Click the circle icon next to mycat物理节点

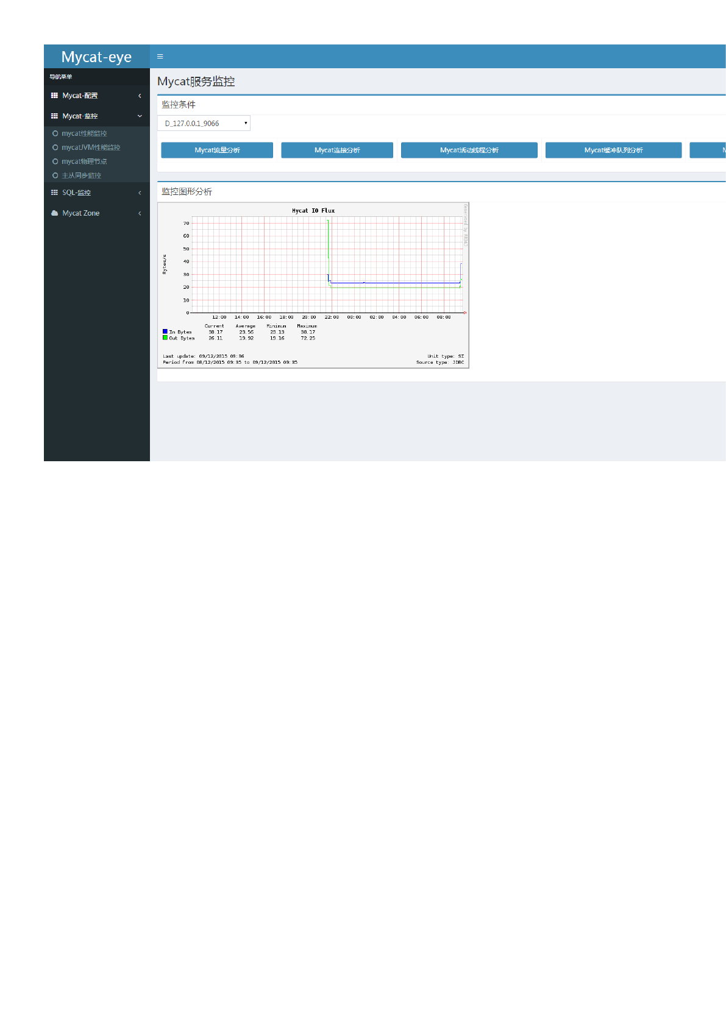pyautogui.click(x=55, y=161)
